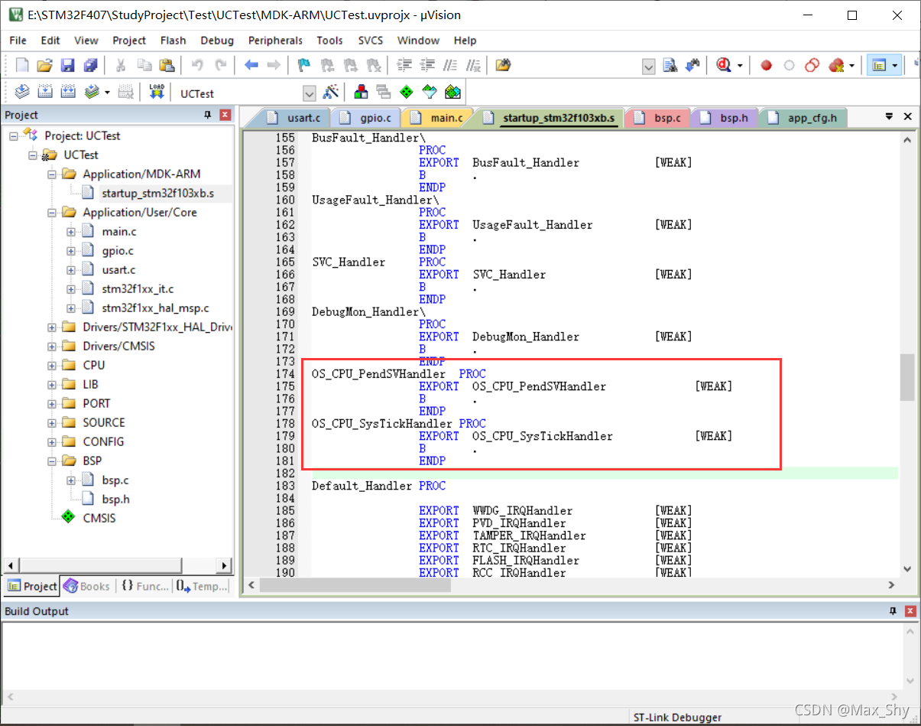
Task: Expand the main.c tree node
Action: coord(71,231)
